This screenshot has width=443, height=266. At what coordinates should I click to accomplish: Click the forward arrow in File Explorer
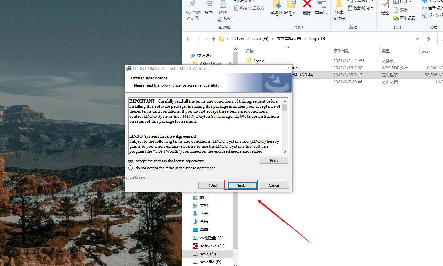pyautogui.click(x=198, y=39)
